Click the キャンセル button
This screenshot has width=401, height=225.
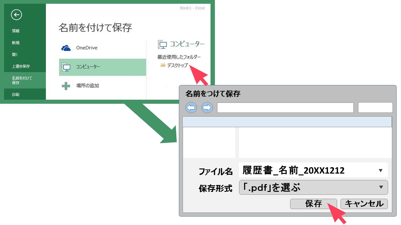click(x=364, y=204)
